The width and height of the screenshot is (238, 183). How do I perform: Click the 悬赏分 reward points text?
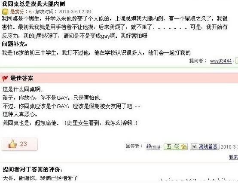click(17, 12)
